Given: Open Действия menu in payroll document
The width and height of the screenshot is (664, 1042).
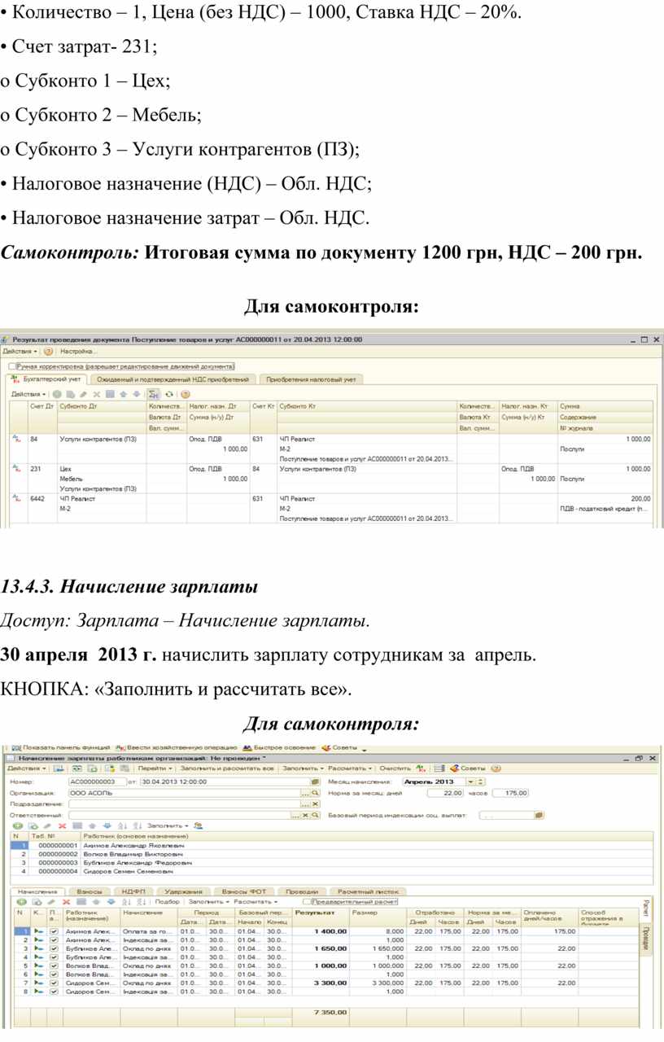Looking at the screenshot, I should point(26,768).
